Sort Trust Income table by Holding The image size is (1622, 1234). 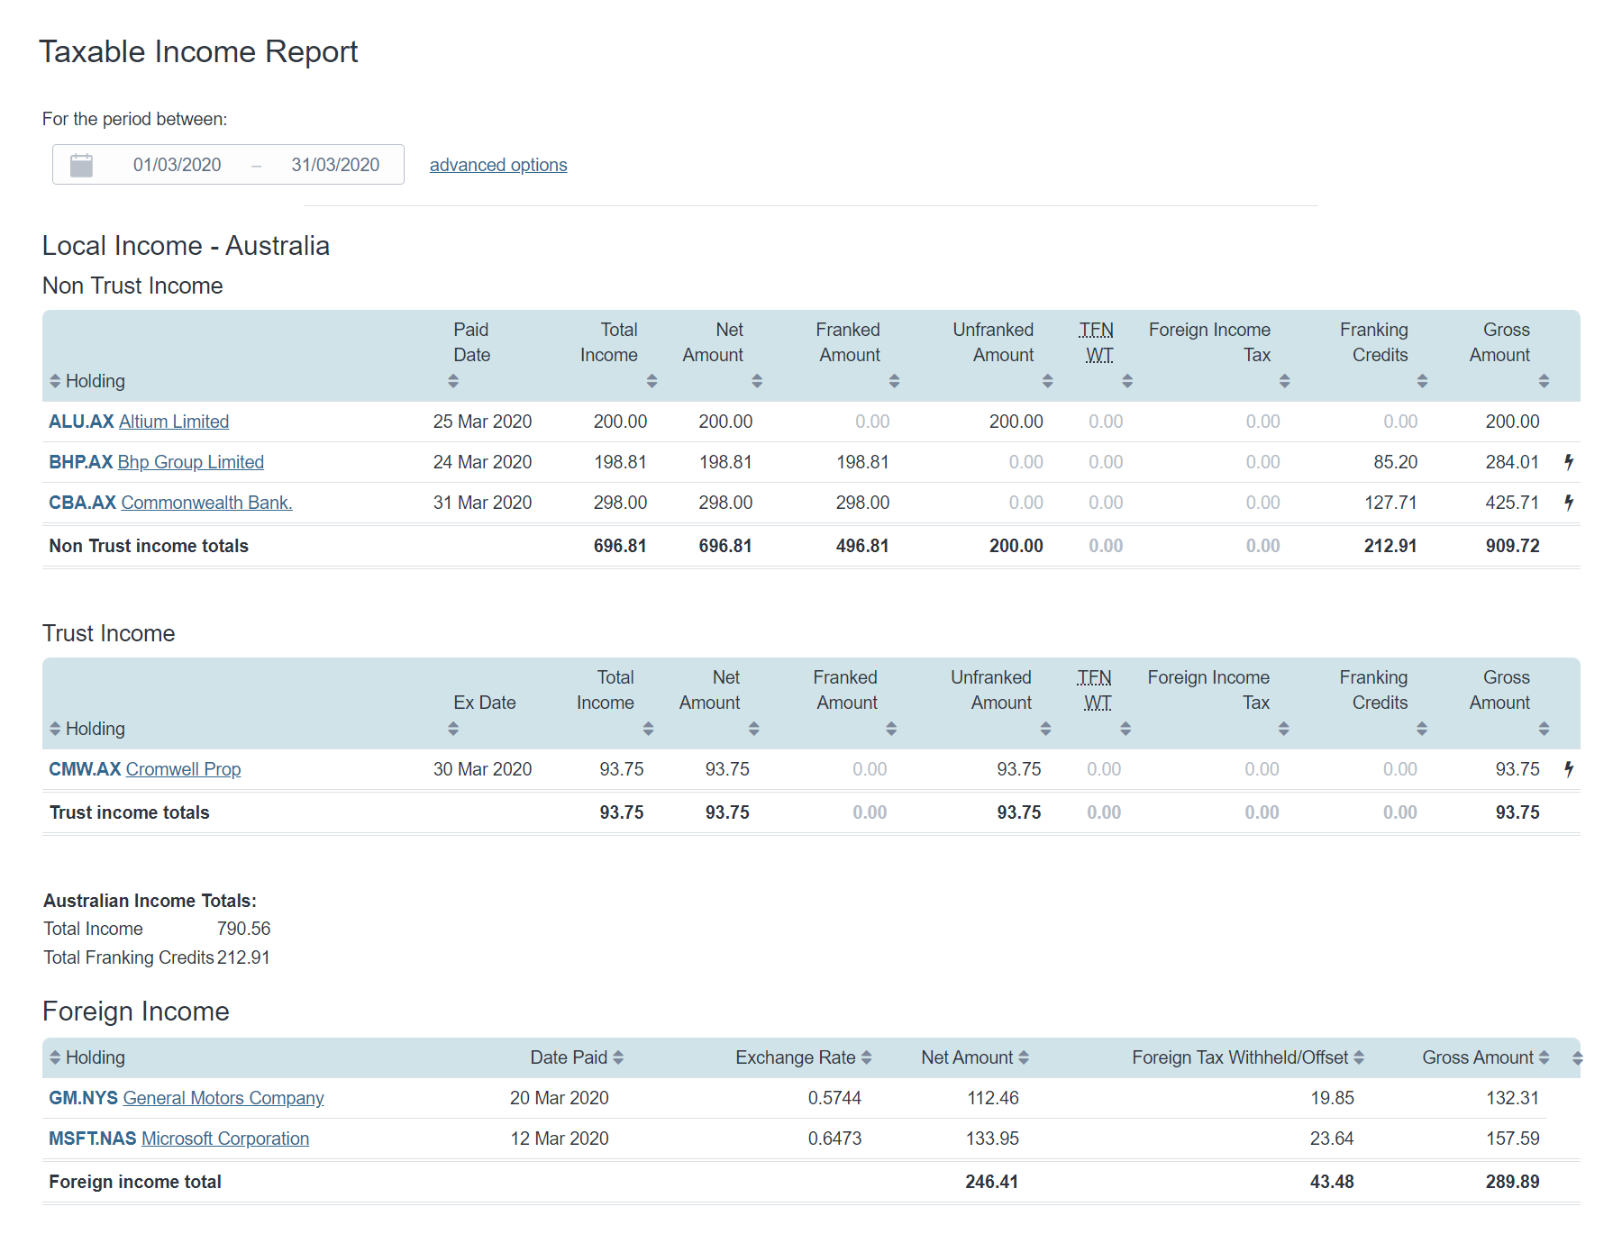click(x=55, y=729)
